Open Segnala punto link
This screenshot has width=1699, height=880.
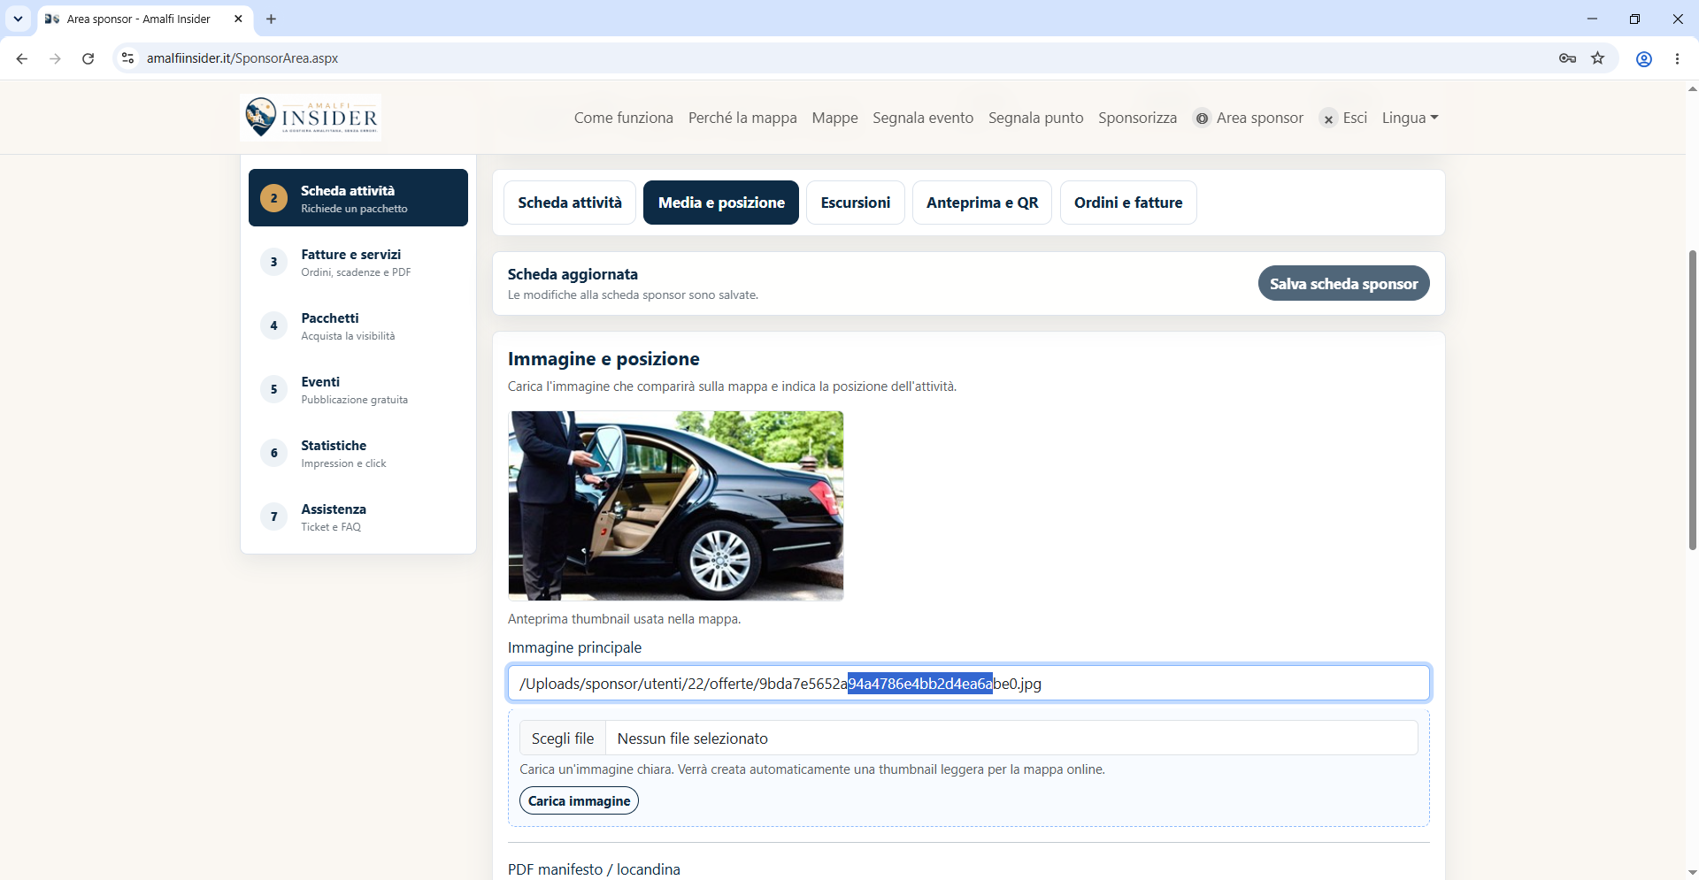coord(1035,118)
